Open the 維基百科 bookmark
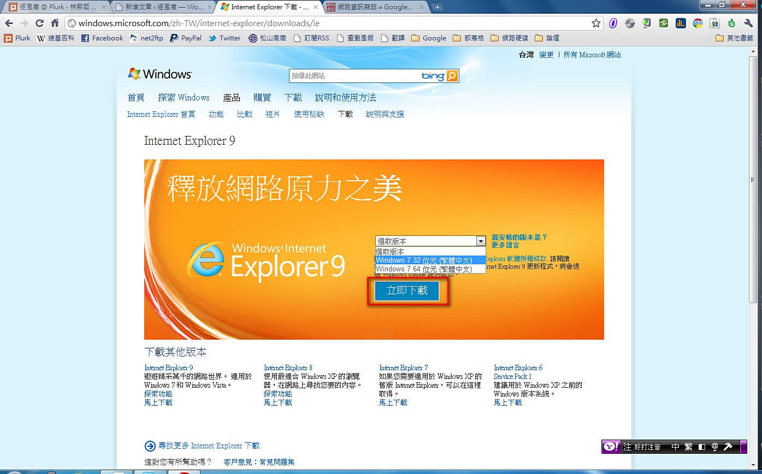Image resolution: width=762 pixels, height=474 pixels. tap(55, 38)
